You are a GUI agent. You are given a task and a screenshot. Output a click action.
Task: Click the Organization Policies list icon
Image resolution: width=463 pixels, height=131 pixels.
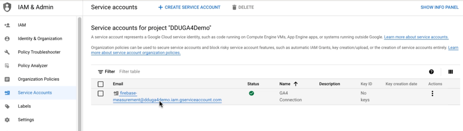tap(7, 79)
